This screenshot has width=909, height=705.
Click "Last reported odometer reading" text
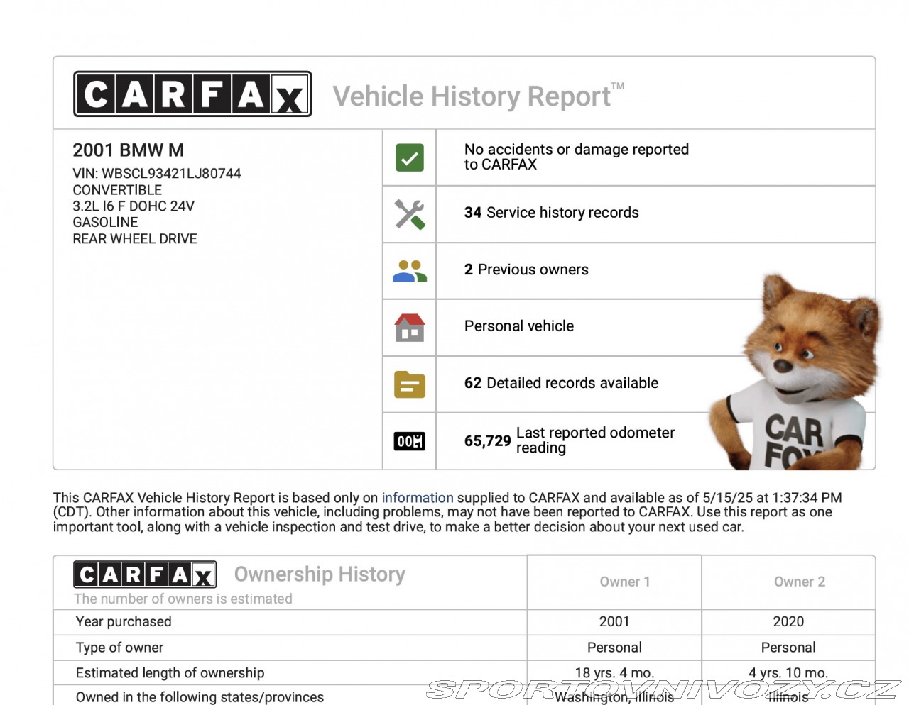[595, 440]
